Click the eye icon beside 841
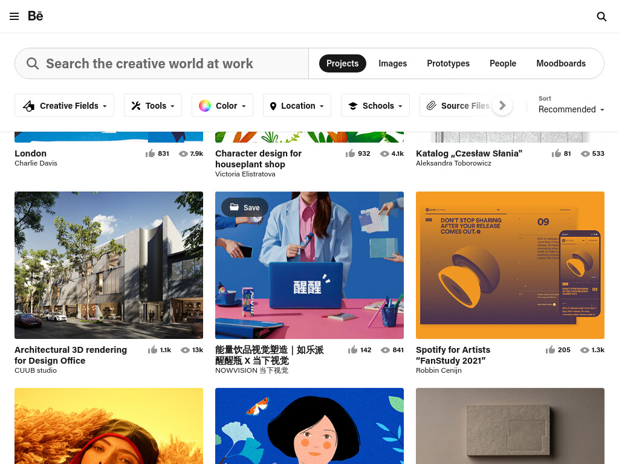The image size is (619, 464). [385, 350]
